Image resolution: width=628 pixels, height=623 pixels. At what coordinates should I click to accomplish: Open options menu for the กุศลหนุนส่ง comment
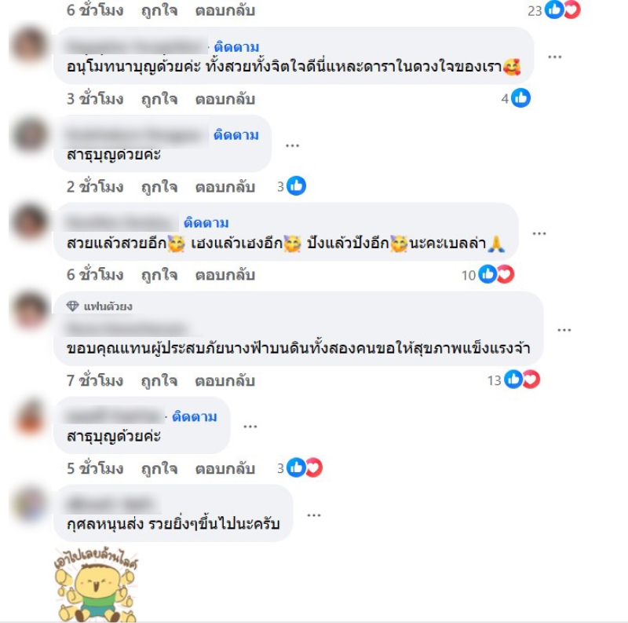(313, 515)
